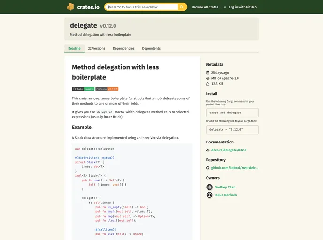Copy the delegate = "0.12.0" Cargo.toml line

coord(232,129)
